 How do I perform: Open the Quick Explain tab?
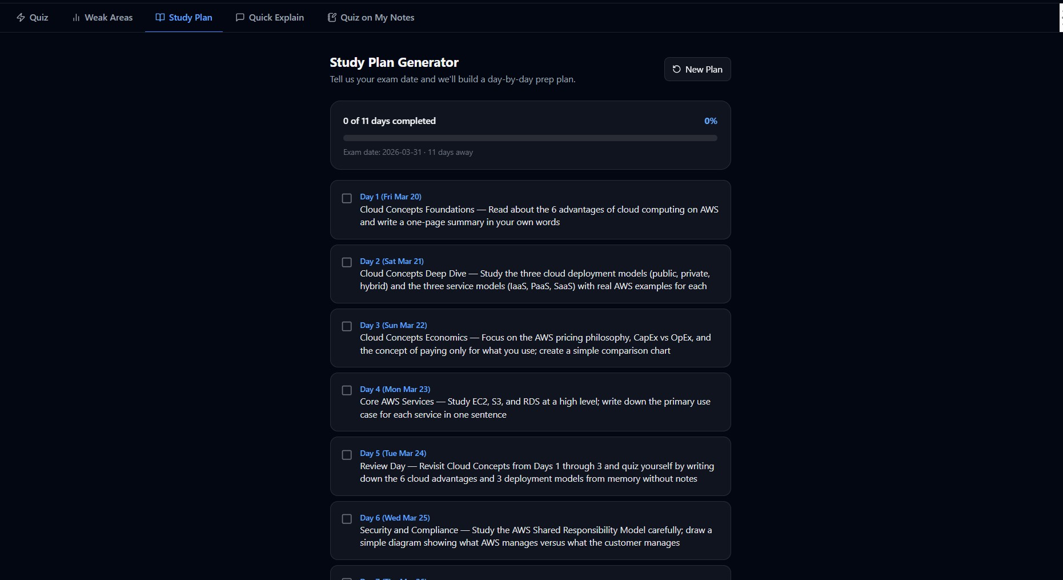pos(270,18)
